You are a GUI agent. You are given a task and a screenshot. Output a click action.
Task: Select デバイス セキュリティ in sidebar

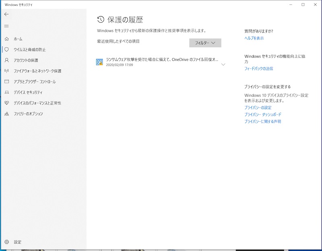pyautogui.click(x=28, y=92)
